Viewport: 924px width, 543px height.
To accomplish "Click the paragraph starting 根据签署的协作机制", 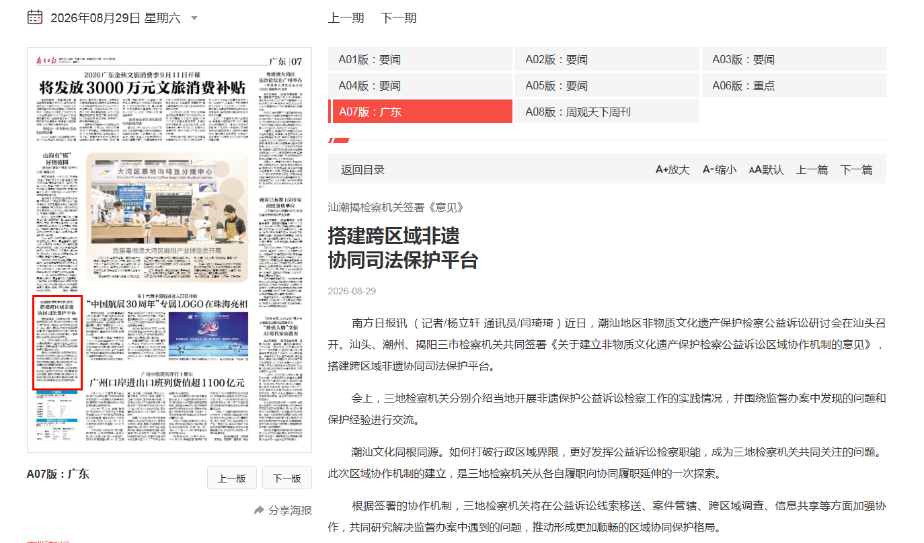I will [607, 517].
